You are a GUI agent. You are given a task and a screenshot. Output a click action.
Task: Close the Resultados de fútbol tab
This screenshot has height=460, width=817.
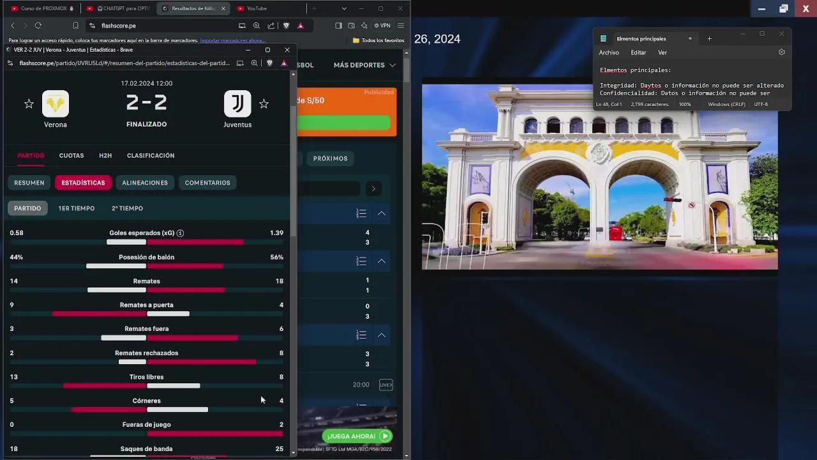point(223,8)
